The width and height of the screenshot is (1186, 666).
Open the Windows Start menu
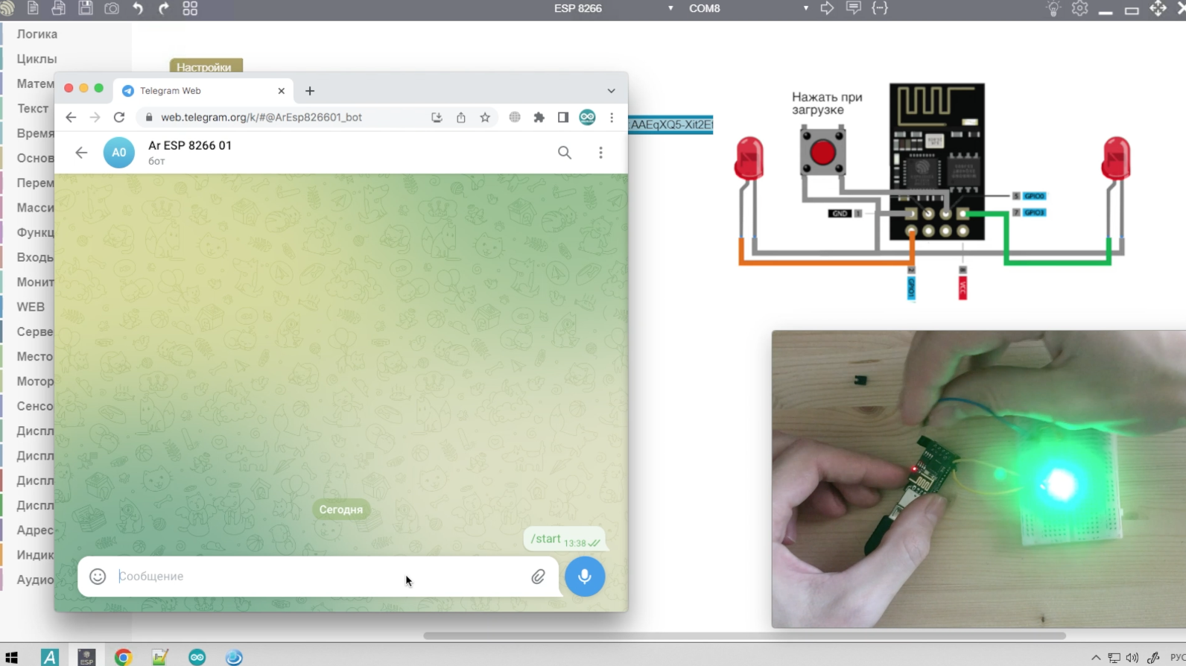point(11,657)
